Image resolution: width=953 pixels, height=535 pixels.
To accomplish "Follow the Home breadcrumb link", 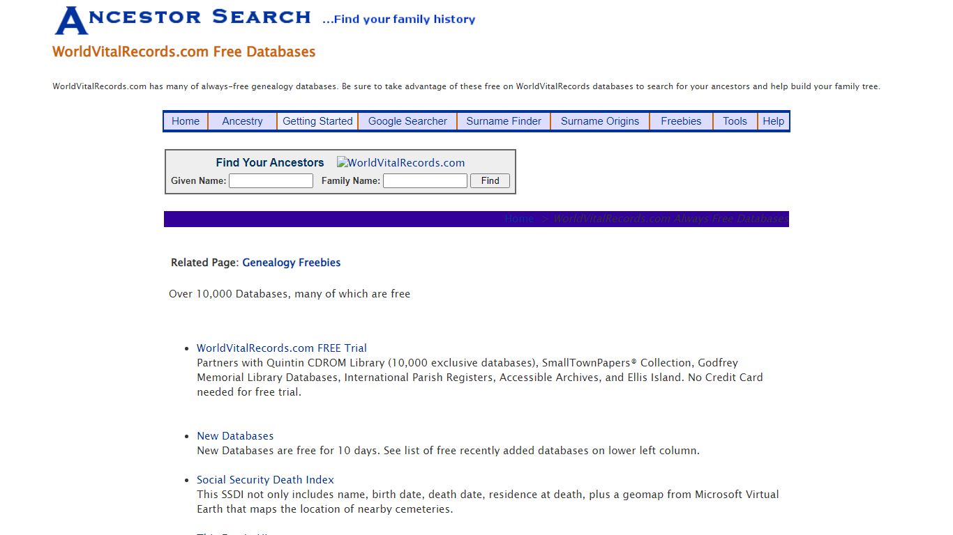I will point(519,219).
